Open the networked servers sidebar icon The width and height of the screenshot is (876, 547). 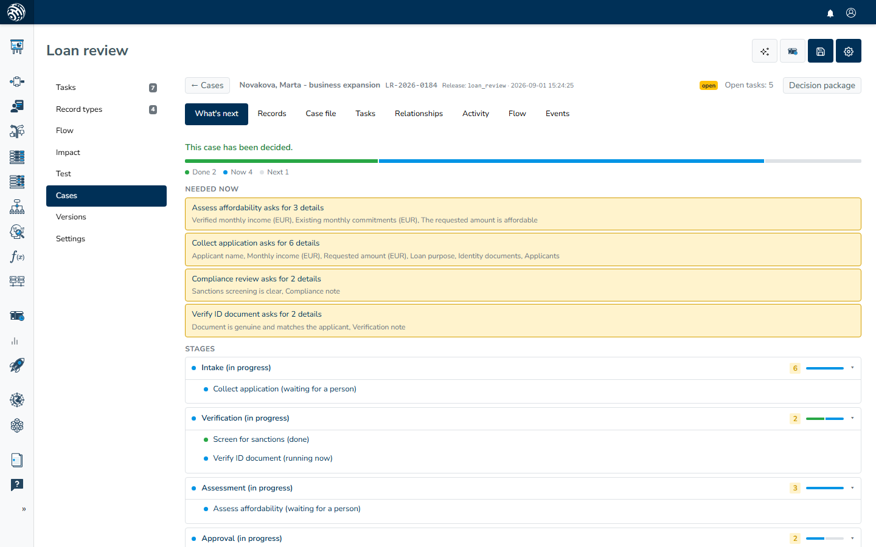point(17,281)
